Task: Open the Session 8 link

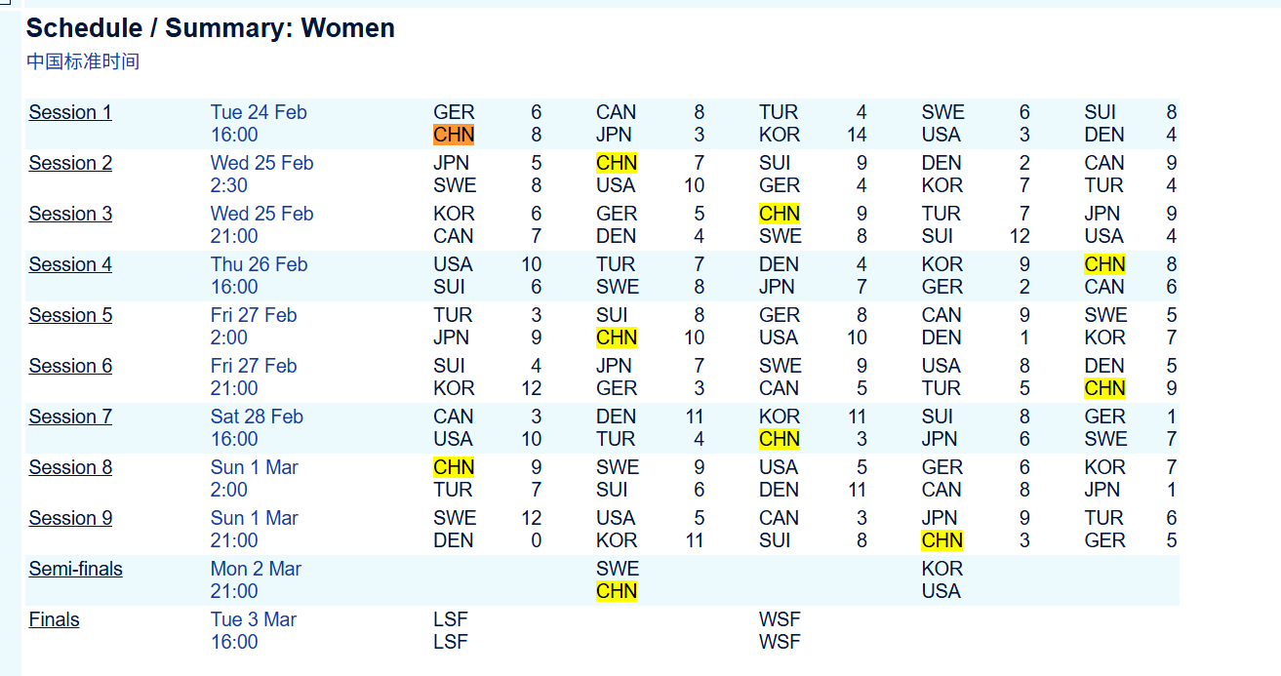Action: [70, 467]
